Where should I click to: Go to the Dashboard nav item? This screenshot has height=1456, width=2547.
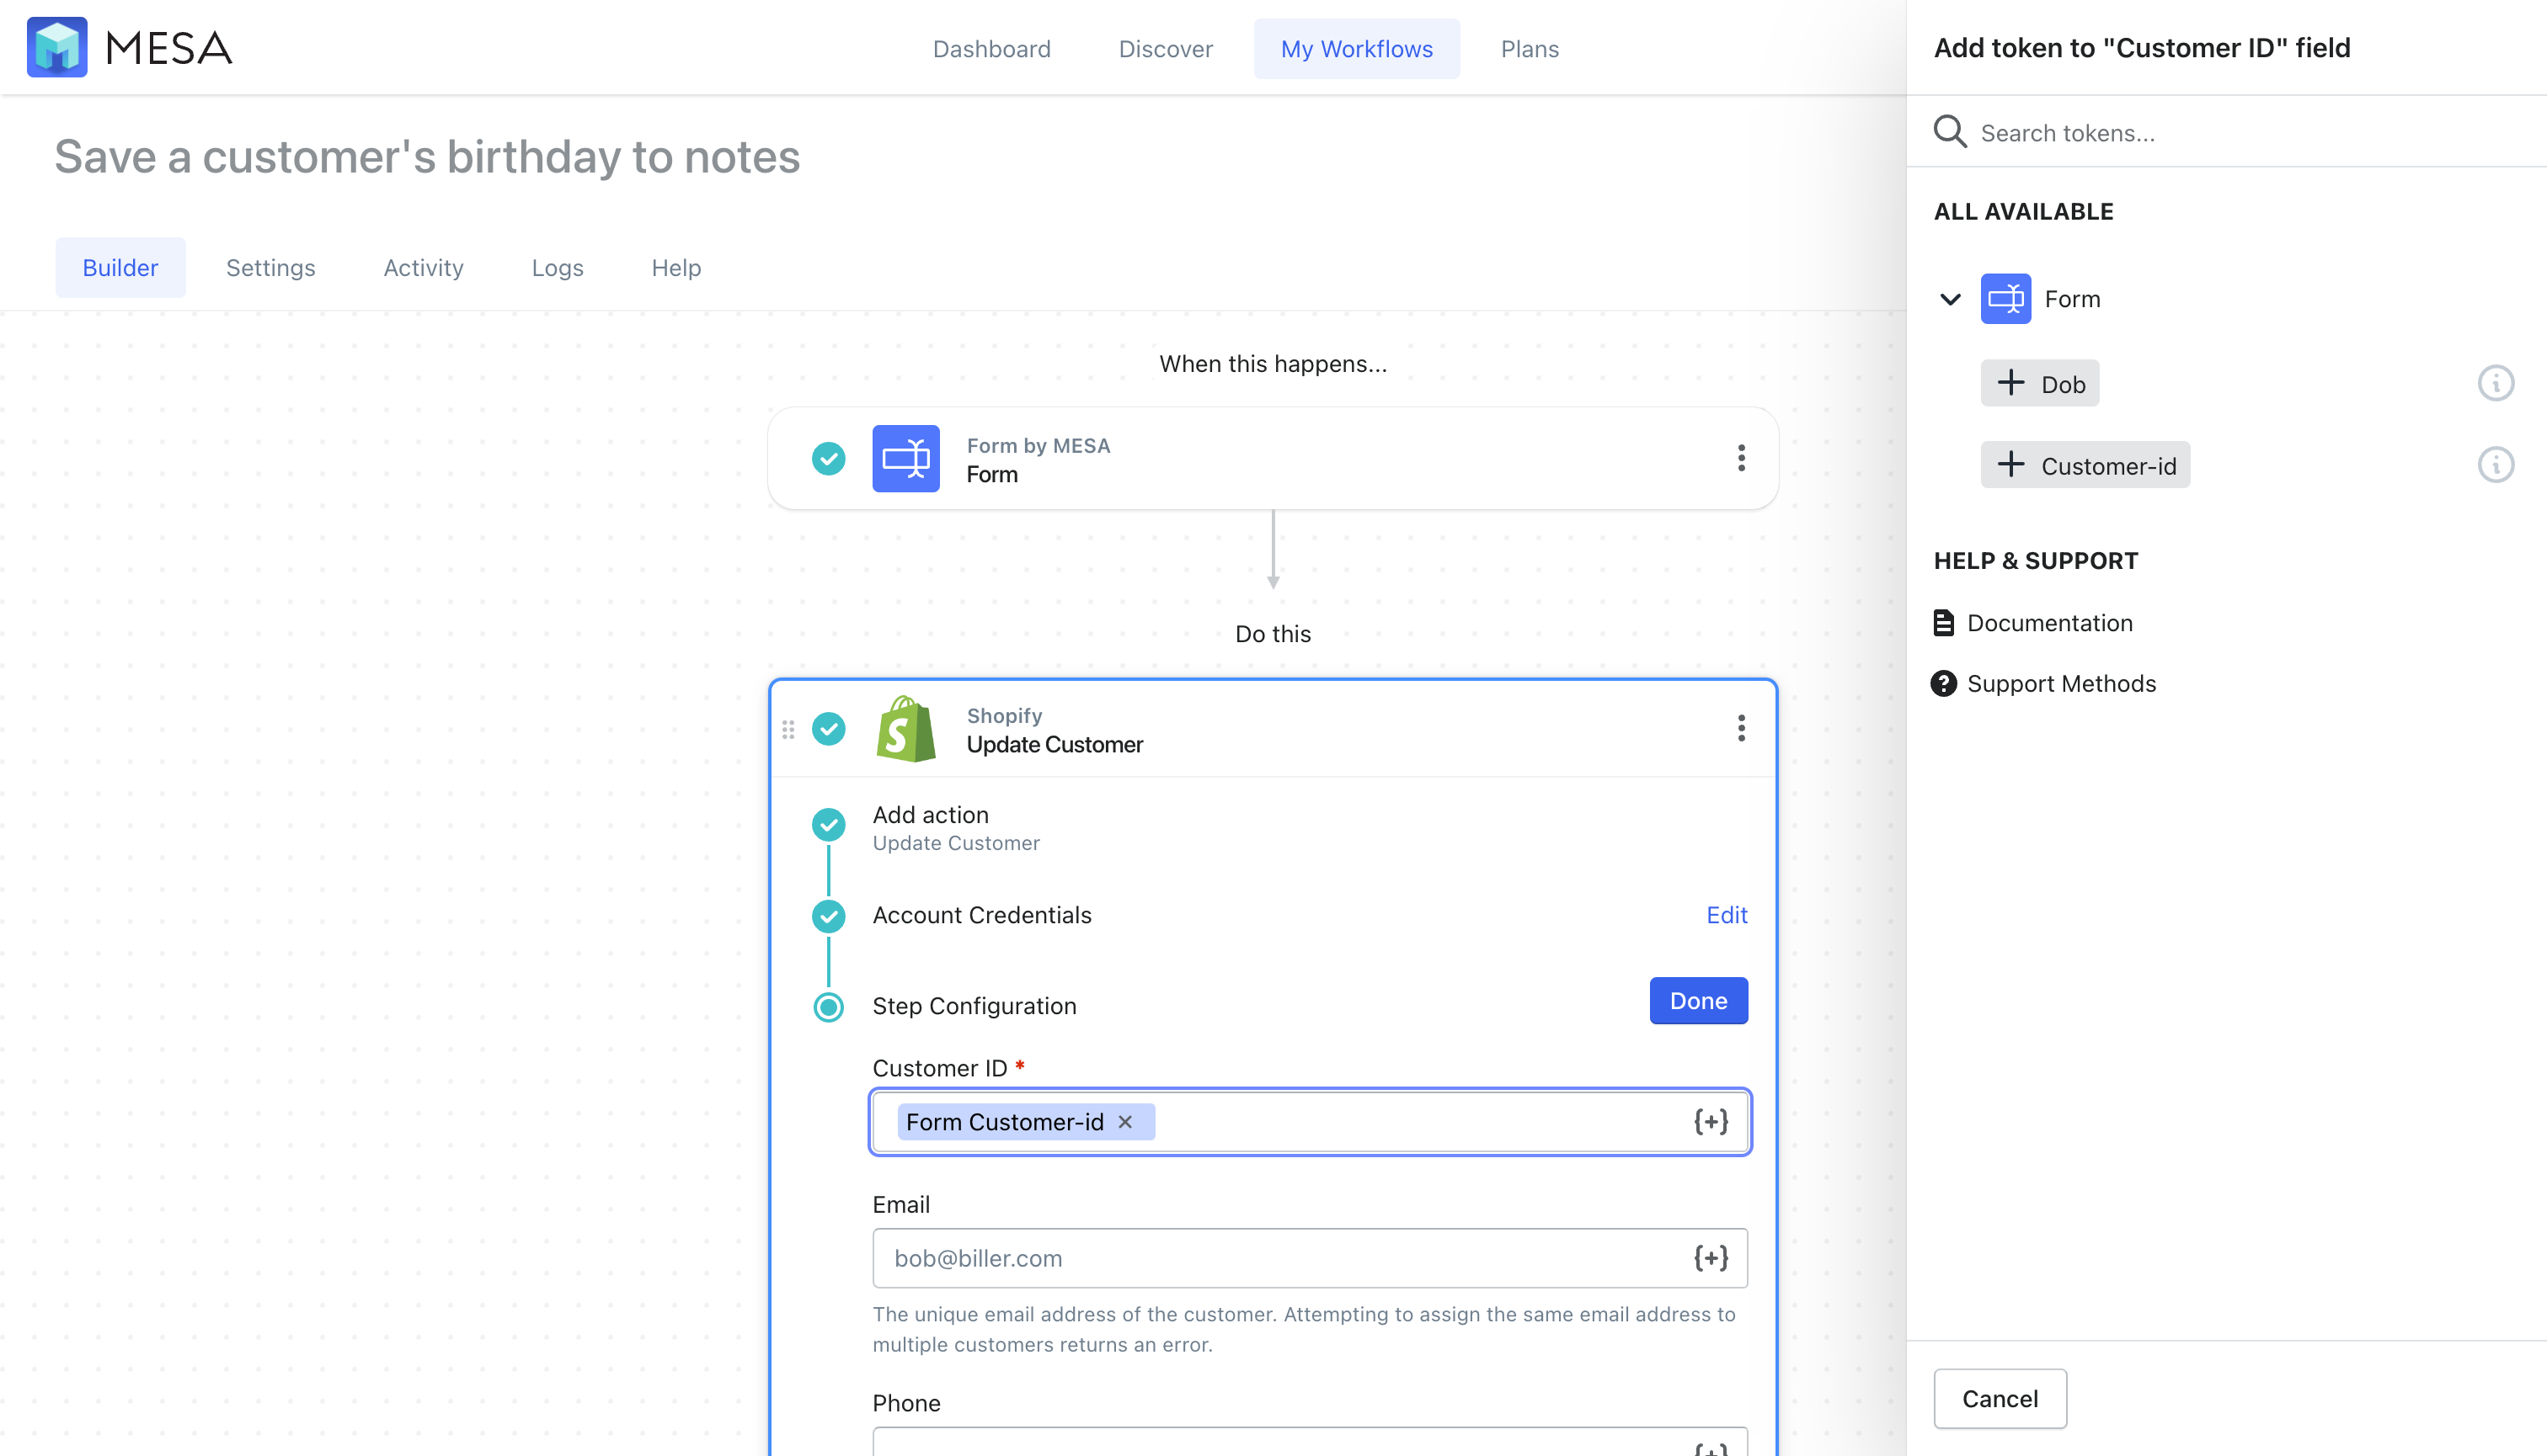click(x=992, y=48)
